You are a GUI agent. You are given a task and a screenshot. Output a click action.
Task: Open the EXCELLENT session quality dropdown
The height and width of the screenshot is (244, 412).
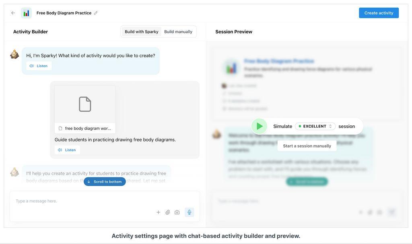pyautogui.click(x=315, y=126)
